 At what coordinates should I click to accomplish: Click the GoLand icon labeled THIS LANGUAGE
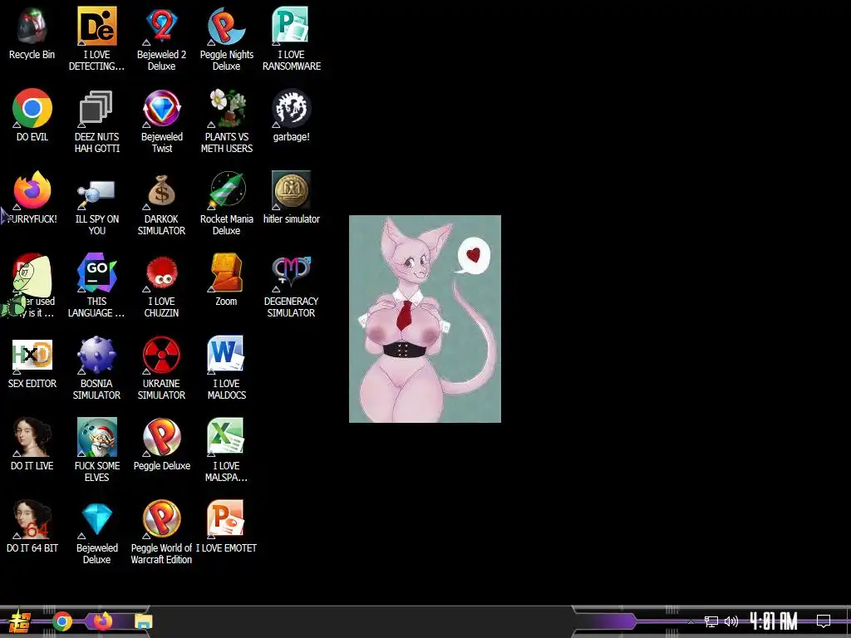(96, 272)
